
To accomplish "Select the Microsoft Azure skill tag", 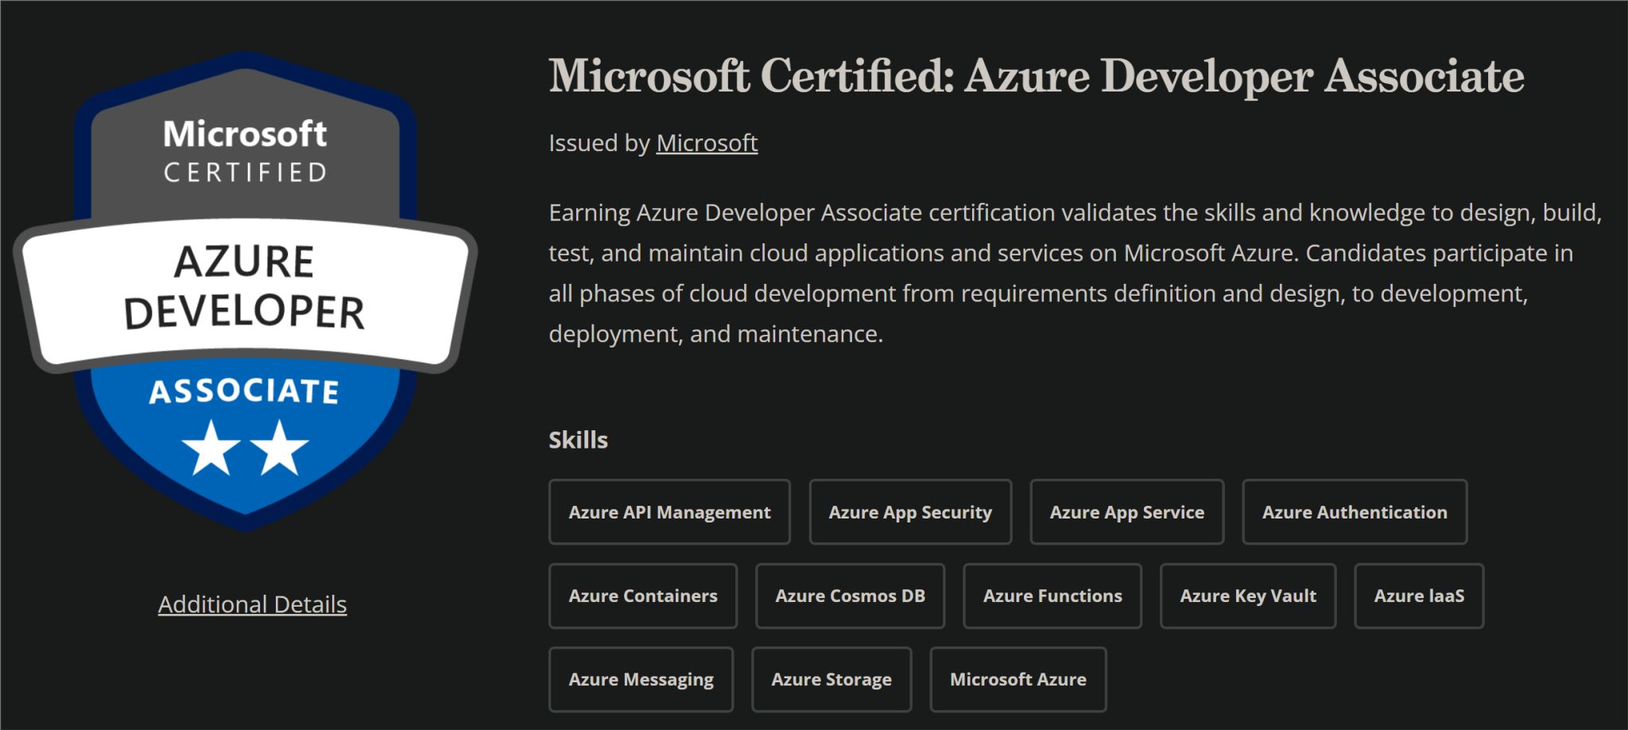I will coord(1017,679).
